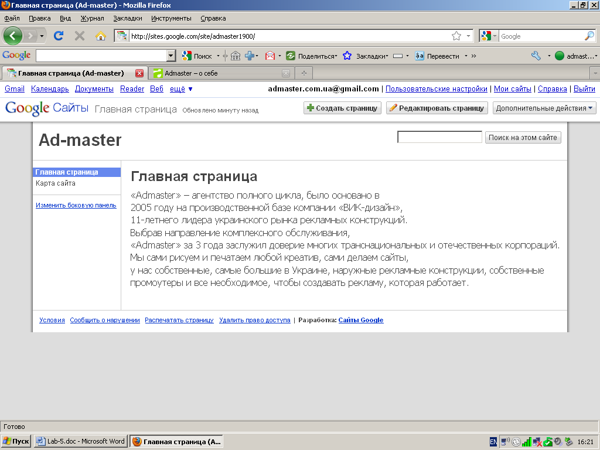Open search engine selector dropdown
This screenshot has width=600, height=450.
point(495,36)
